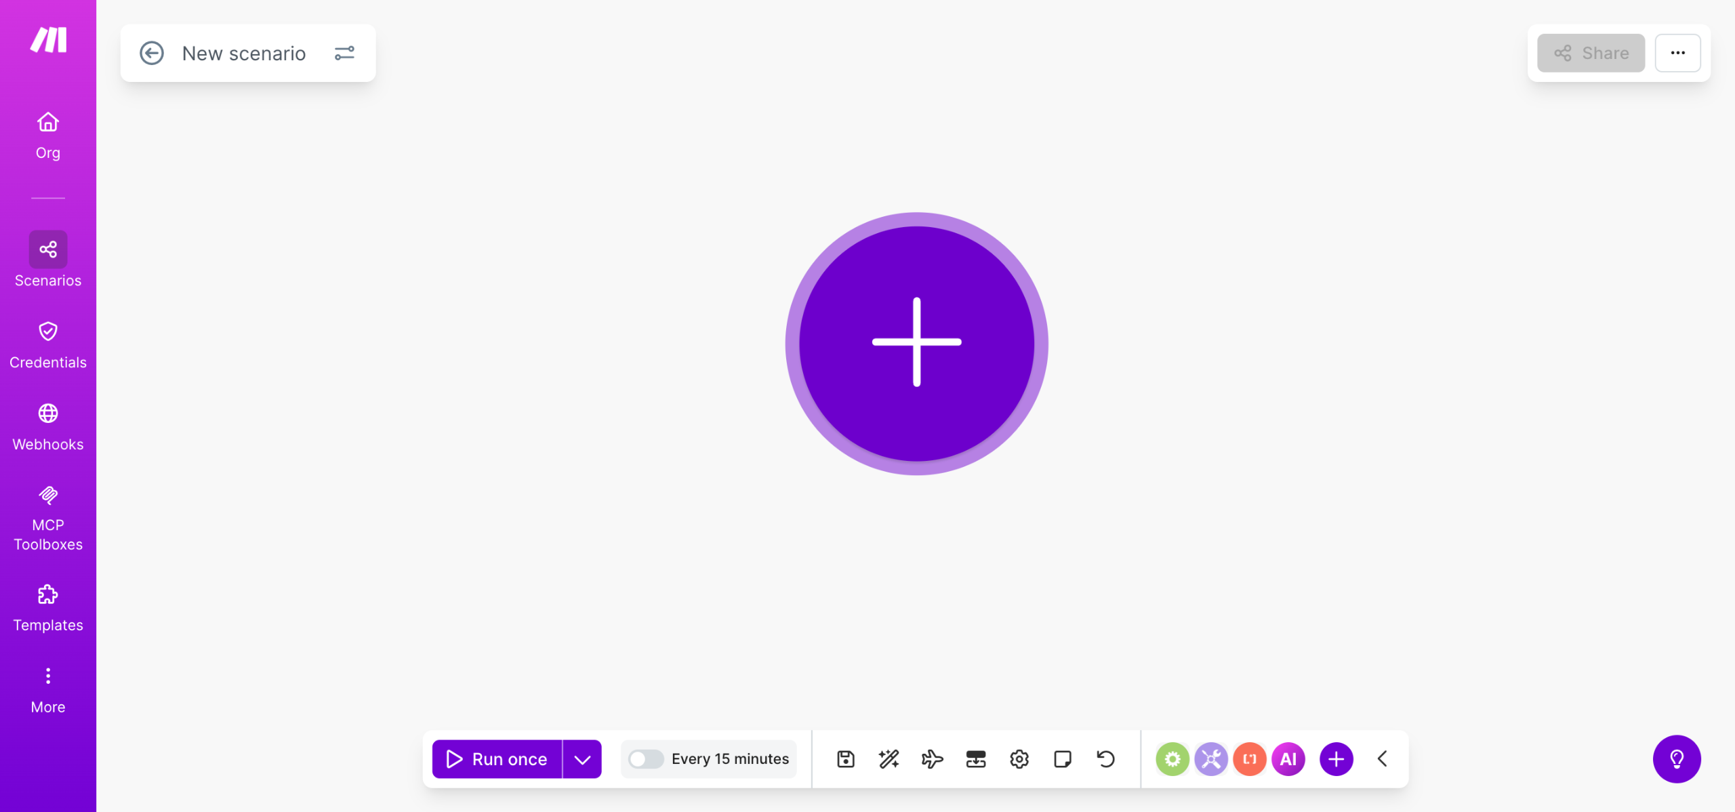1735x812 pixels.
Task: Click the auto-align magic wand icon
Action: pyautogui.click(x=889, y=758)
